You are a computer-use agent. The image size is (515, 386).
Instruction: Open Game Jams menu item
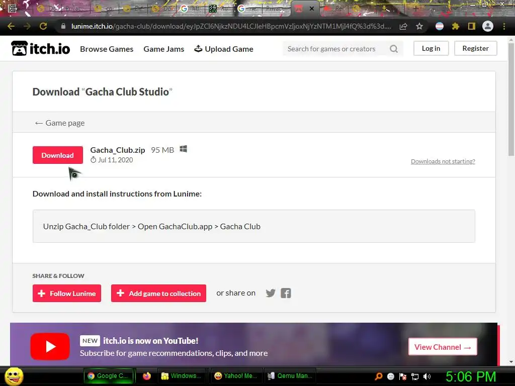tap(163, 49)
